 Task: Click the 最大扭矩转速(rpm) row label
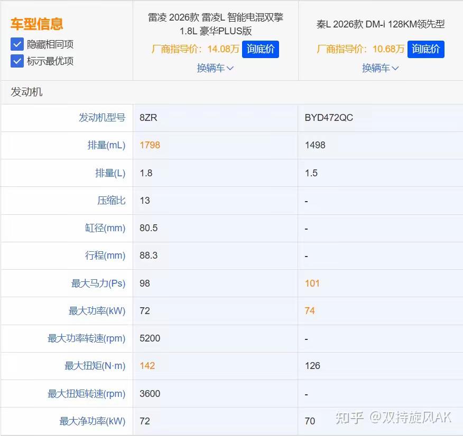[x=87, y=394]
